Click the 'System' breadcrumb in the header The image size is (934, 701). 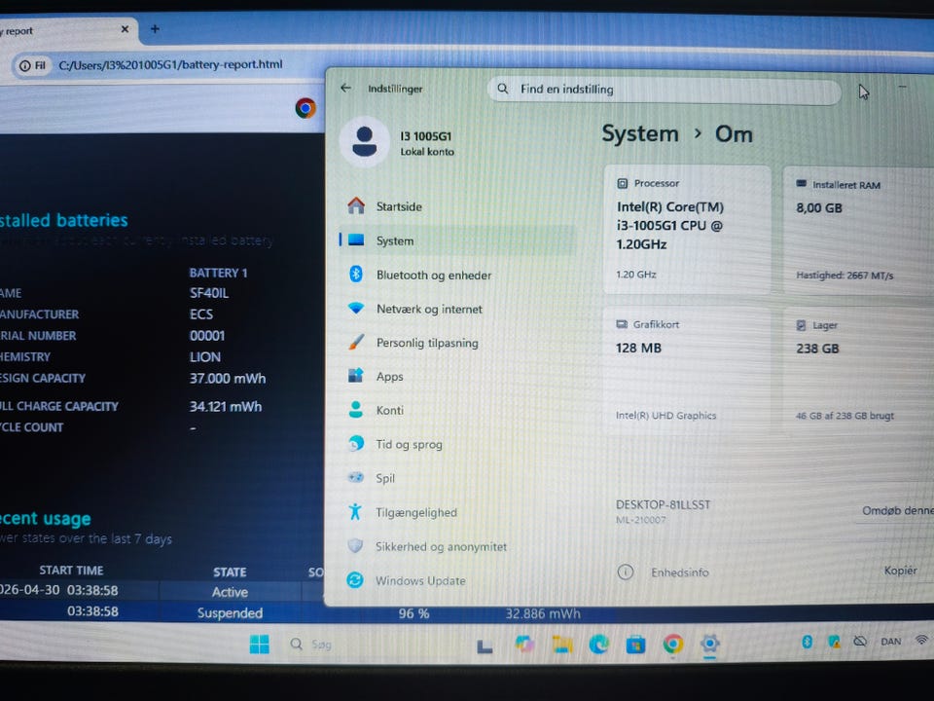640,133
